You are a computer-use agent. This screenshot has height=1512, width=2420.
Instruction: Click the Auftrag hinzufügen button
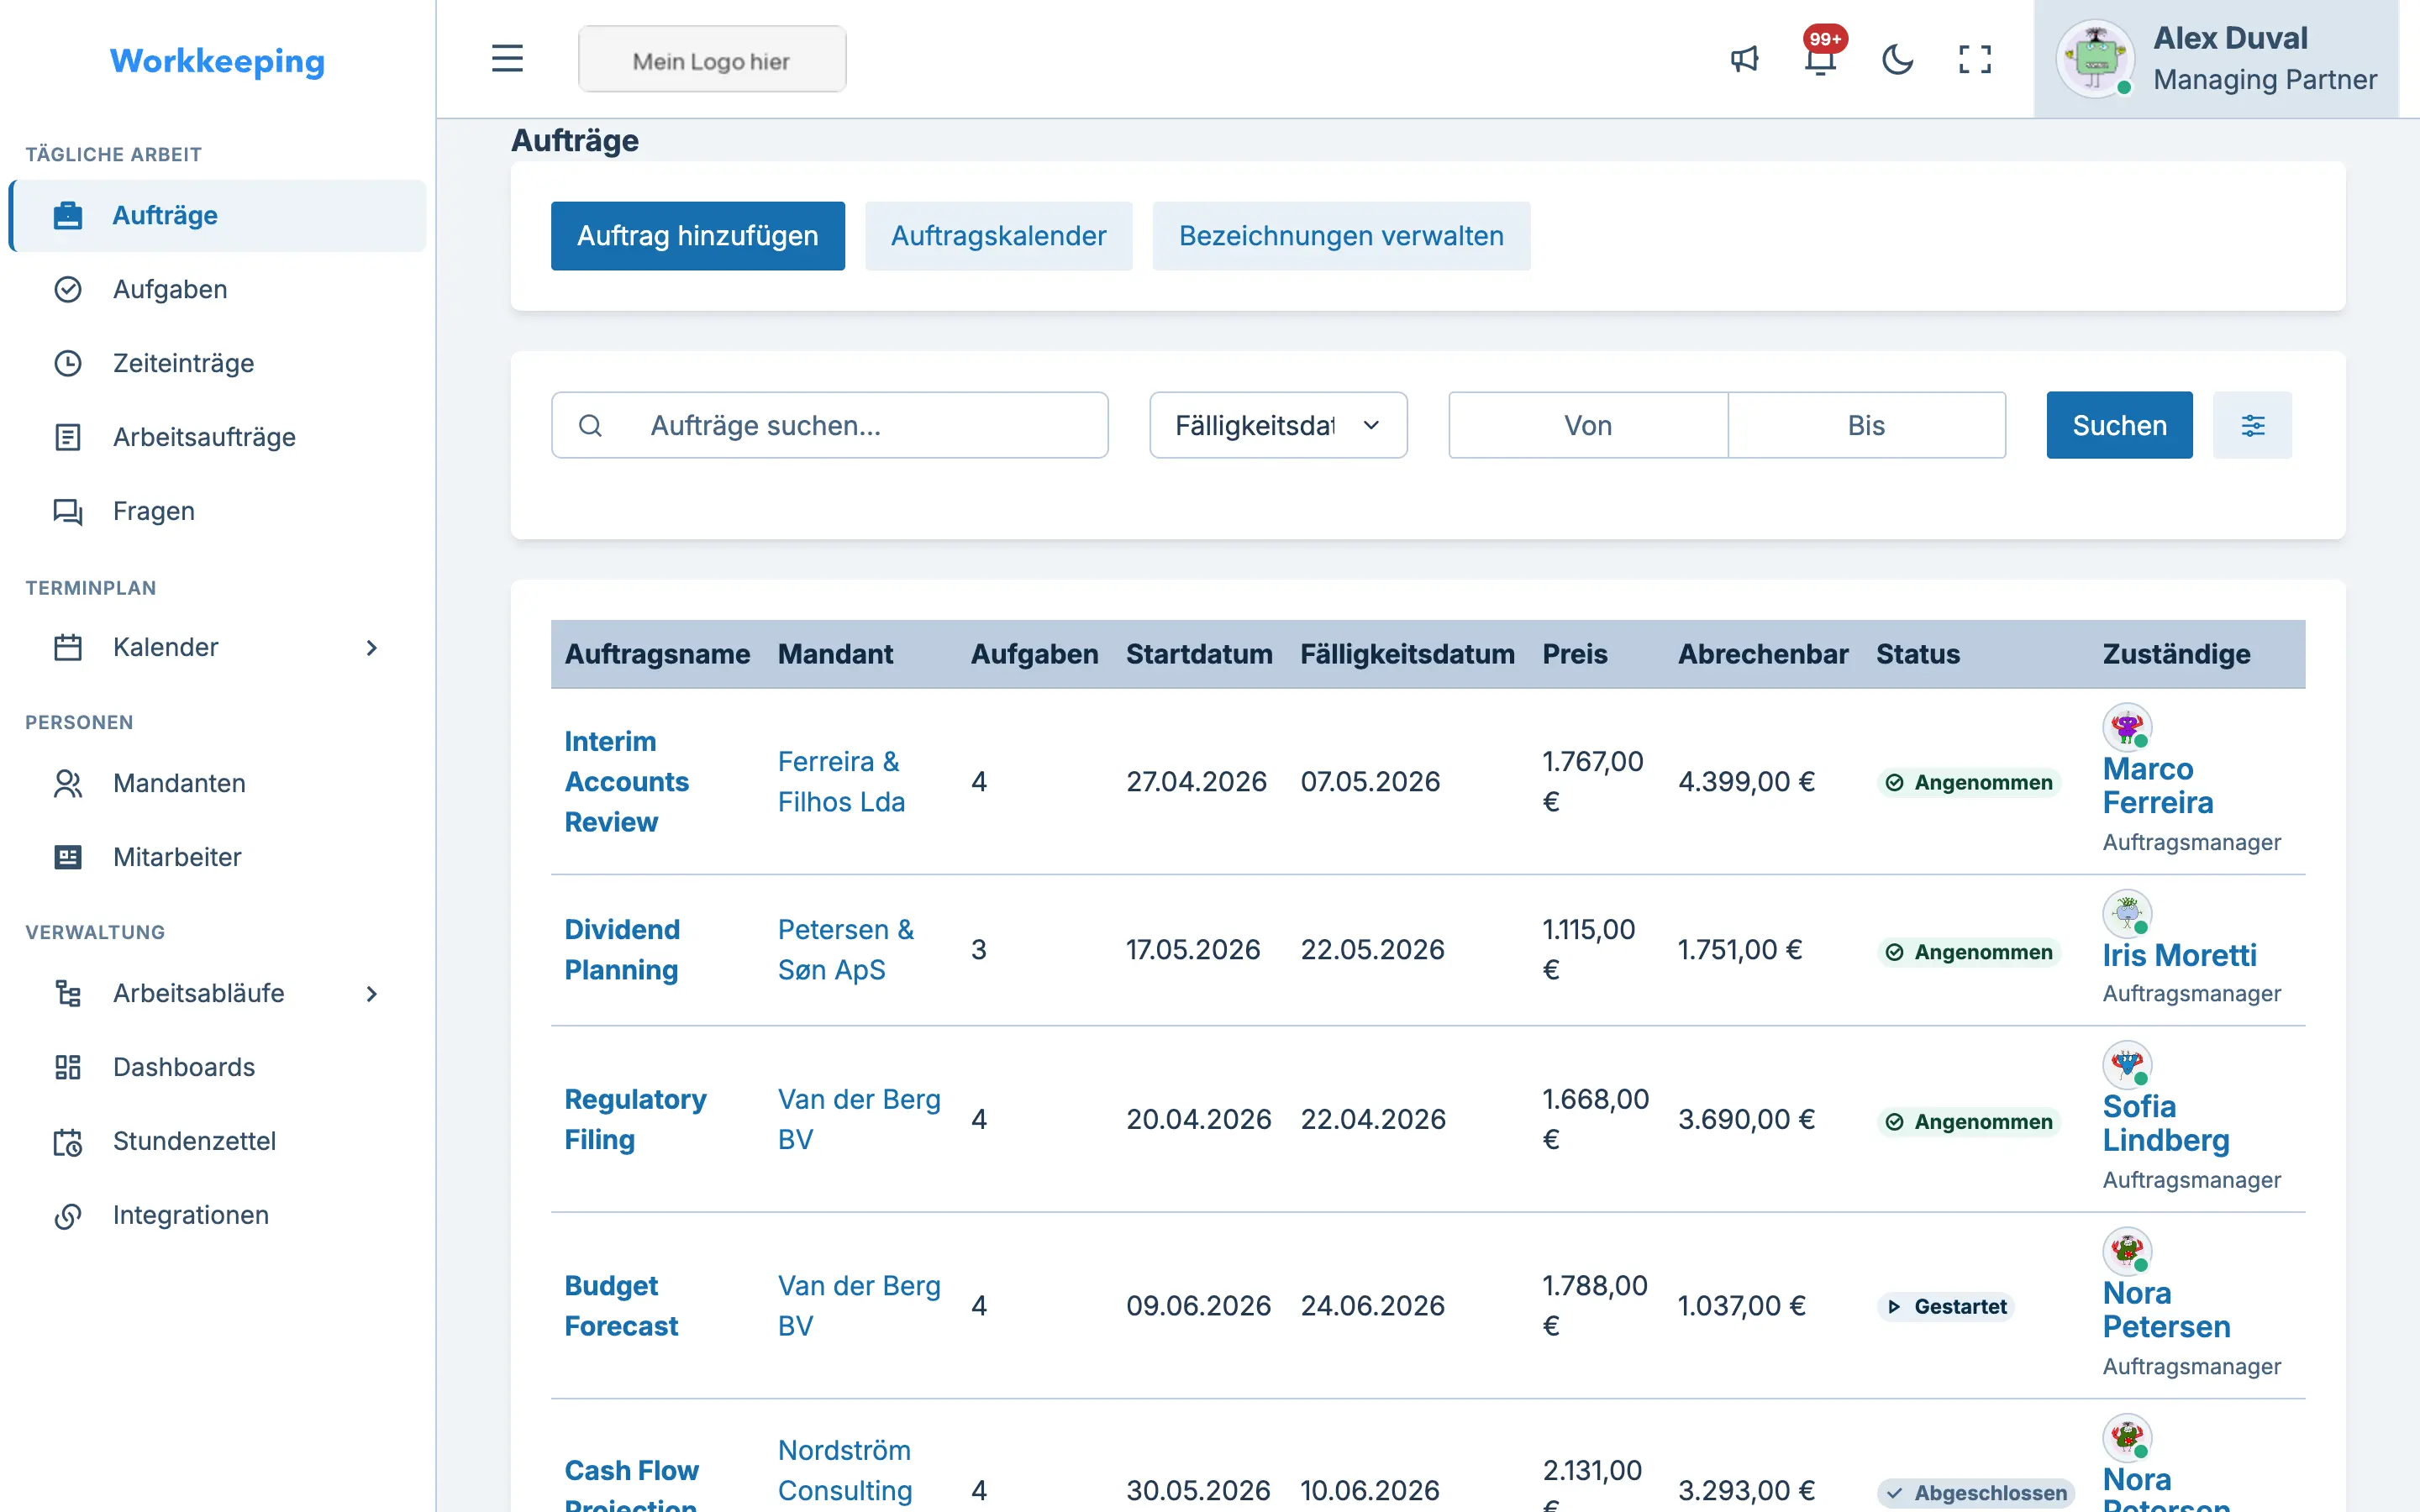pos(697,236)
